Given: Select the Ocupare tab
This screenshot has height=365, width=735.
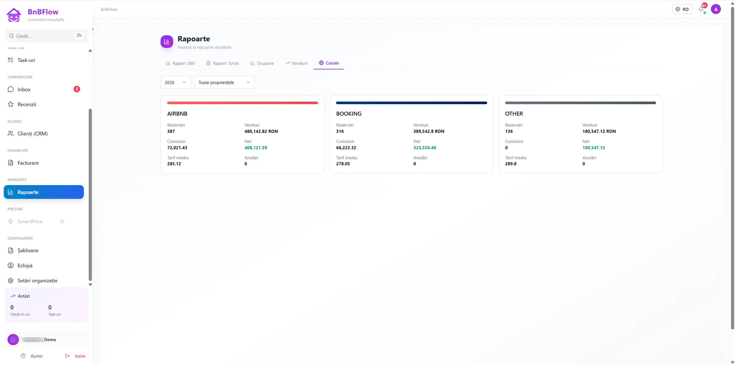Looking at the screenshot, I should [262, 63].
